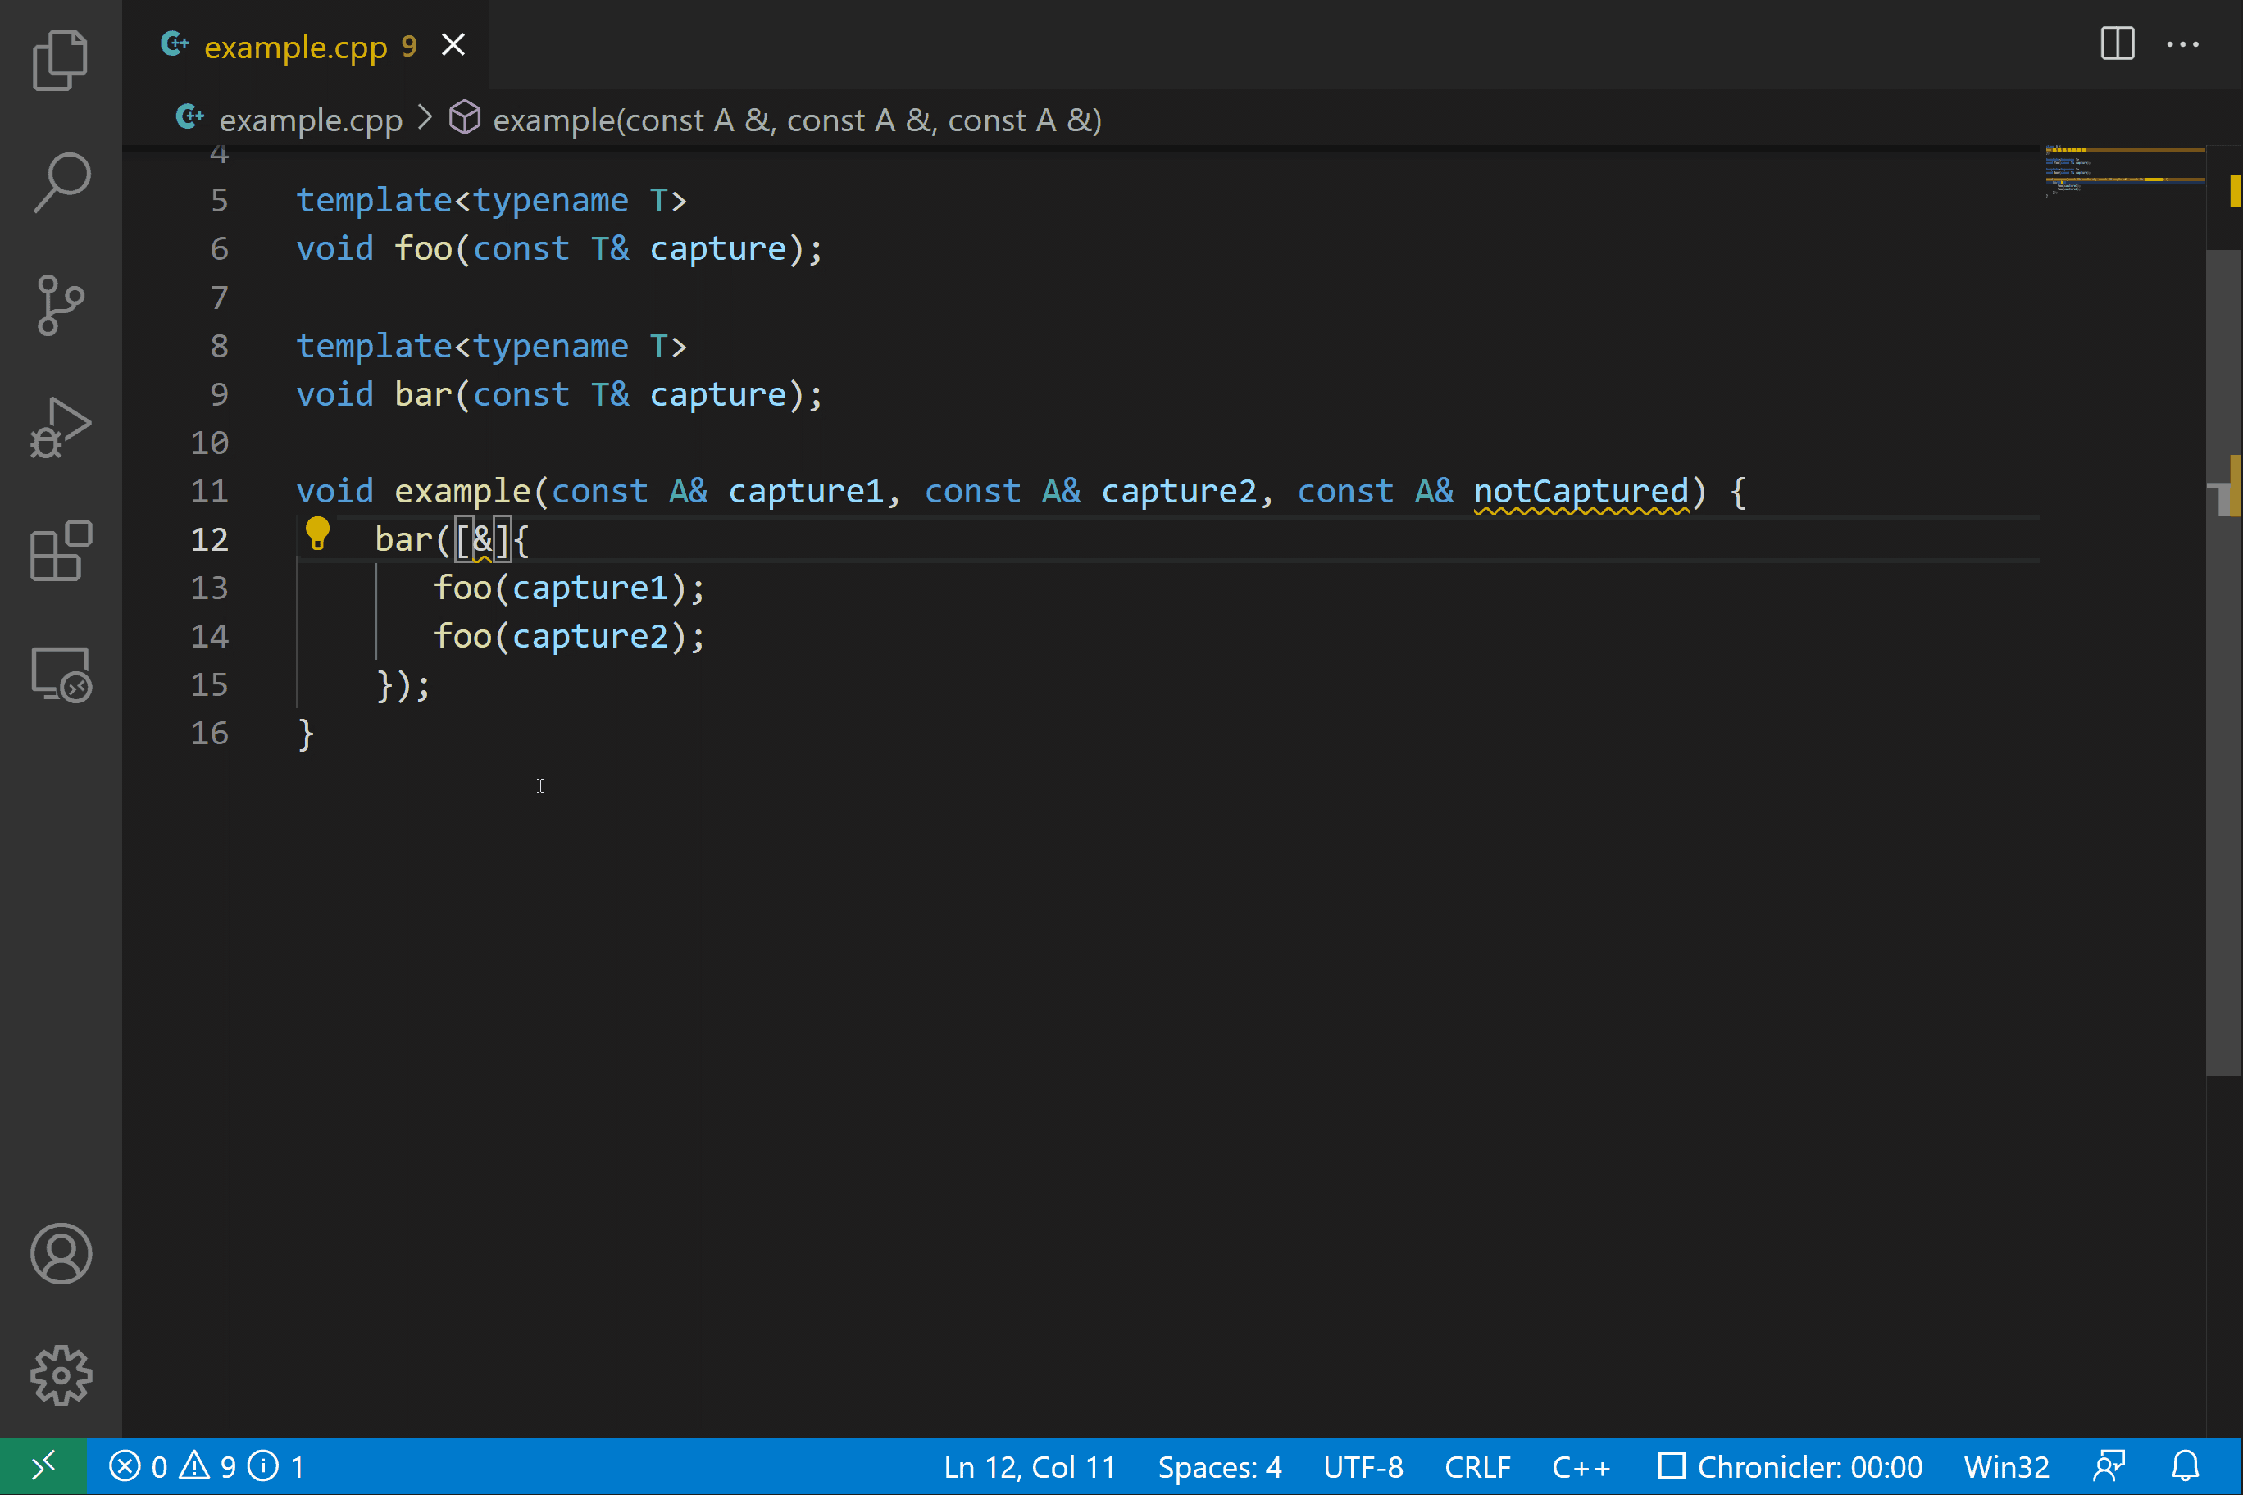
Task: Open the Run and Debug view
Action: [60, 426]
